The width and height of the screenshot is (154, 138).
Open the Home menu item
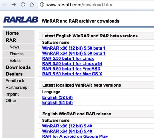(18, 33)
